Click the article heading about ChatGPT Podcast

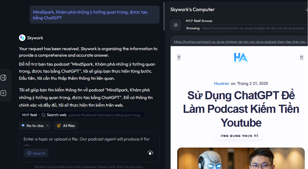241,109
